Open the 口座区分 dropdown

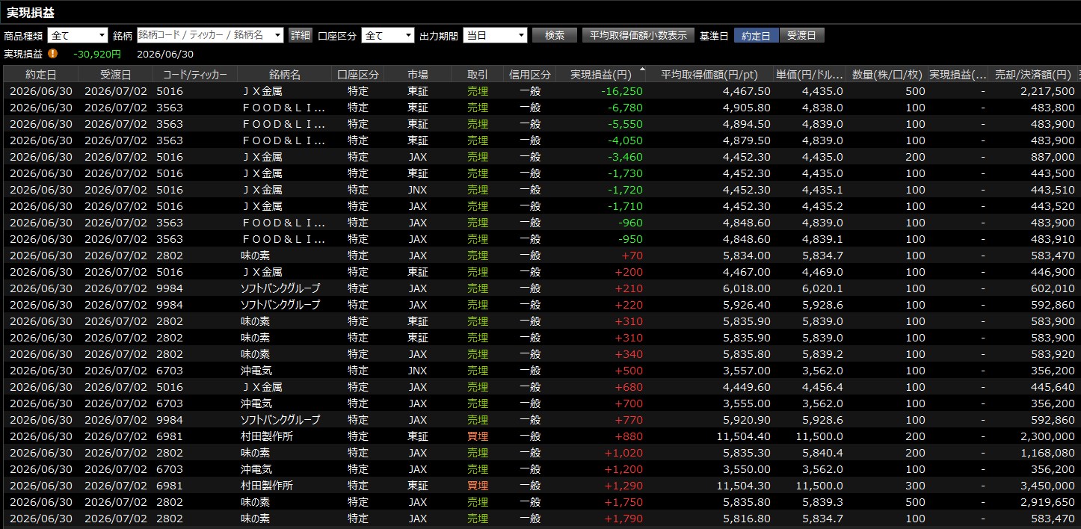[x=387, y=35]
